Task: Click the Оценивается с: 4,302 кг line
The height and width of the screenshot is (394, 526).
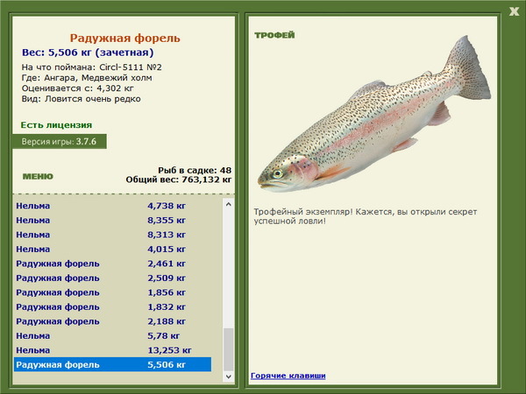Action: tap(78, 88)
